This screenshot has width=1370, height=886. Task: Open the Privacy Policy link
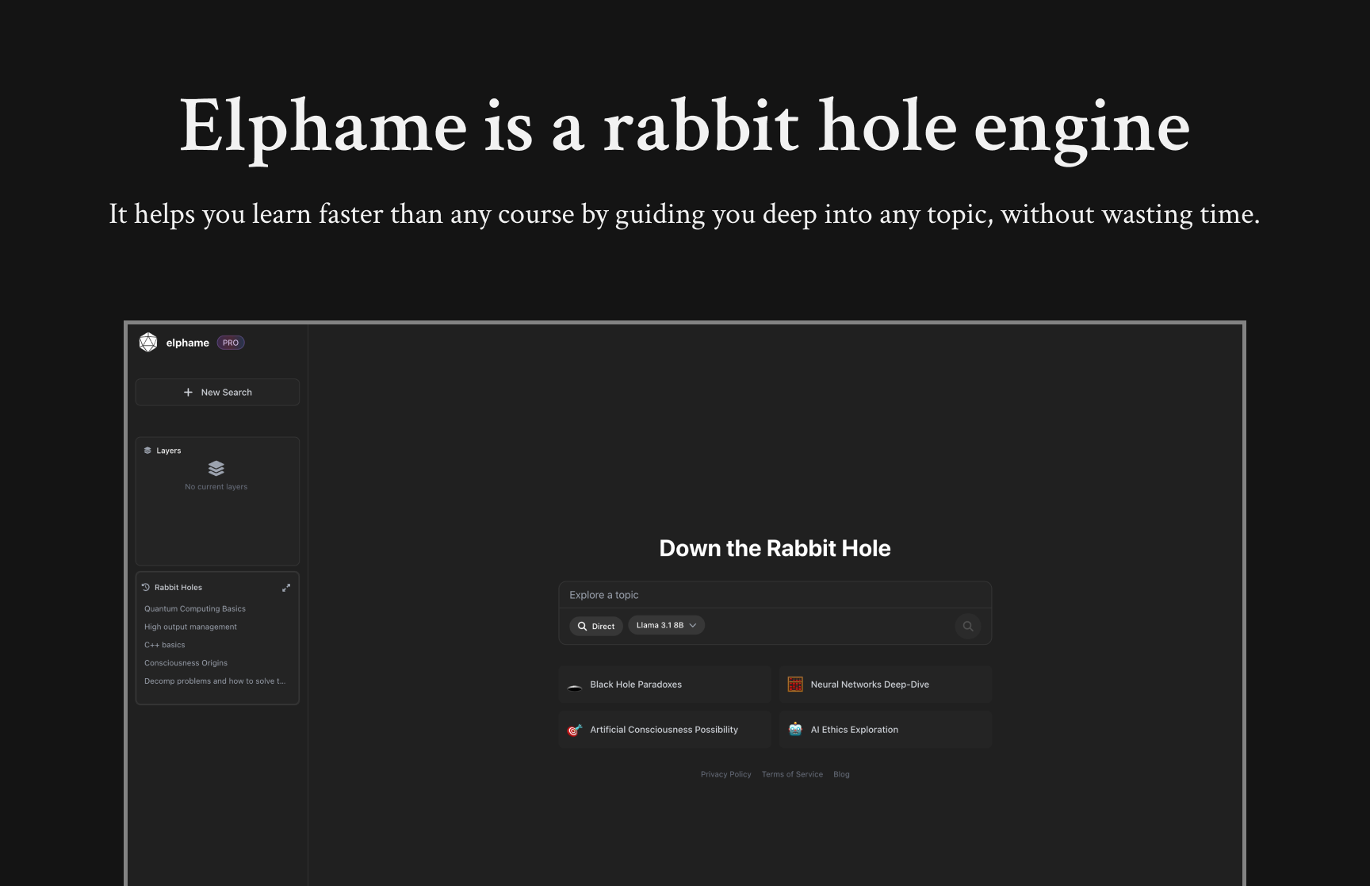pos(725,774)
